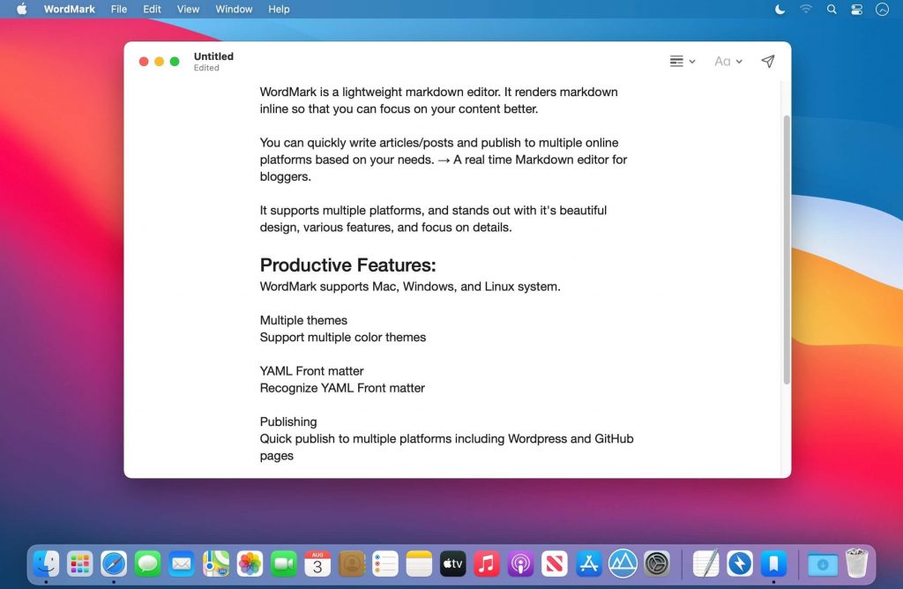
Task: Open Finder in the dock
Action: (46, 563)
